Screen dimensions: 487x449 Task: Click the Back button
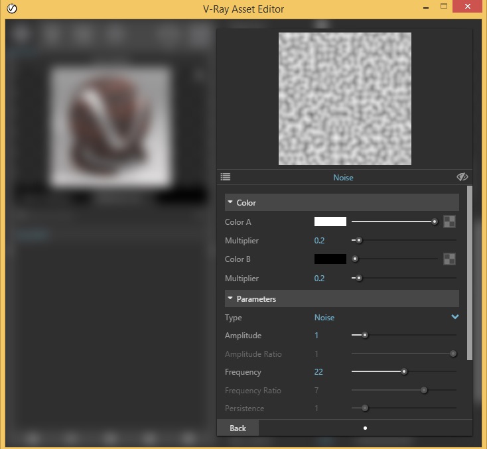click(x=238, y=428)
